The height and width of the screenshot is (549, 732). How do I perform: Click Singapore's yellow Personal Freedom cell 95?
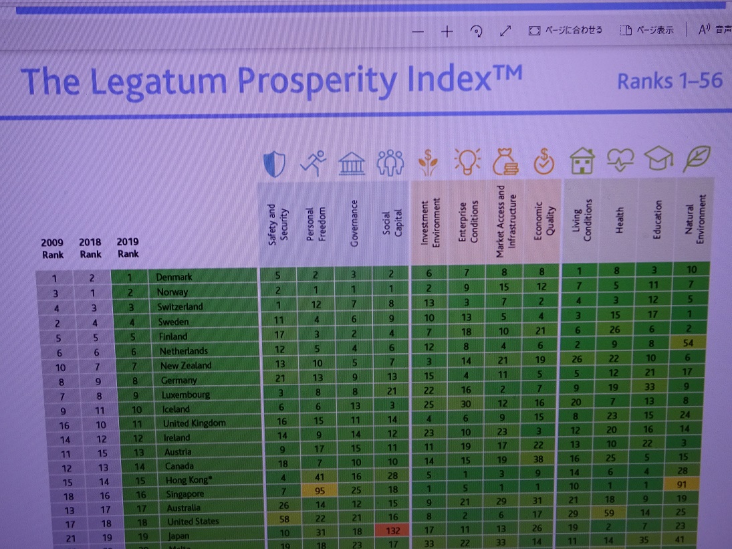(x=320, y=490)
